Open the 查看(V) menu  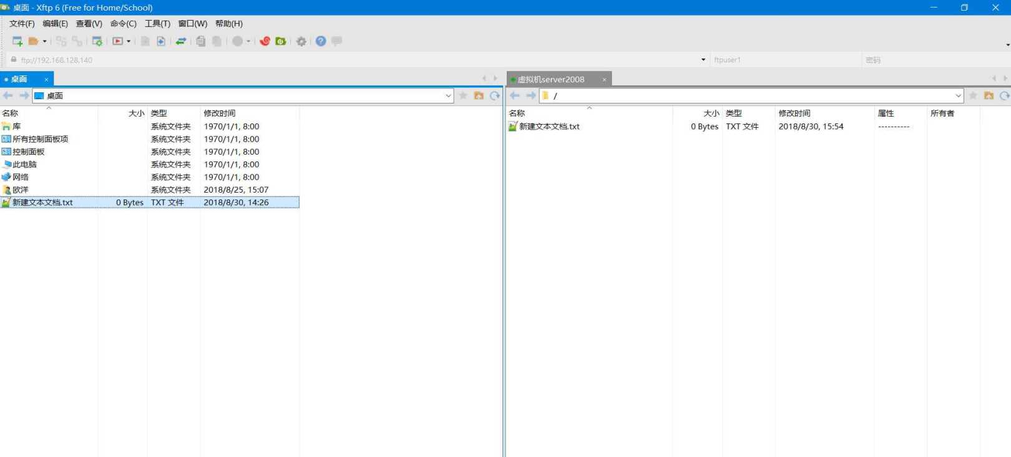coord(89,24)
